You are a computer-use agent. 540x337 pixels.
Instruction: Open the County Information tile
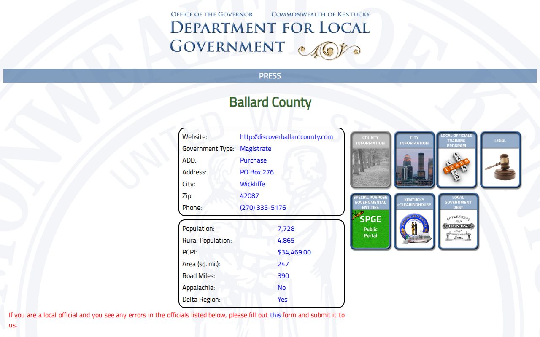tap(370, 160)
